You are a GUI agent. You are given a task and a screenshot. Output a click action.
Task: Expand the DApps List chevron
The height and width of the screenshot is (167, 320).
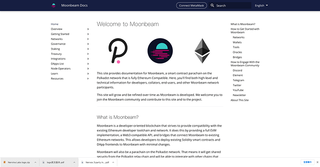[x=88, y=64]
